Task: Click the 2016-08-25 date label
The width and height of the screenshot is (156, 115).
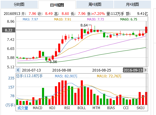Action: click(102, 70)
